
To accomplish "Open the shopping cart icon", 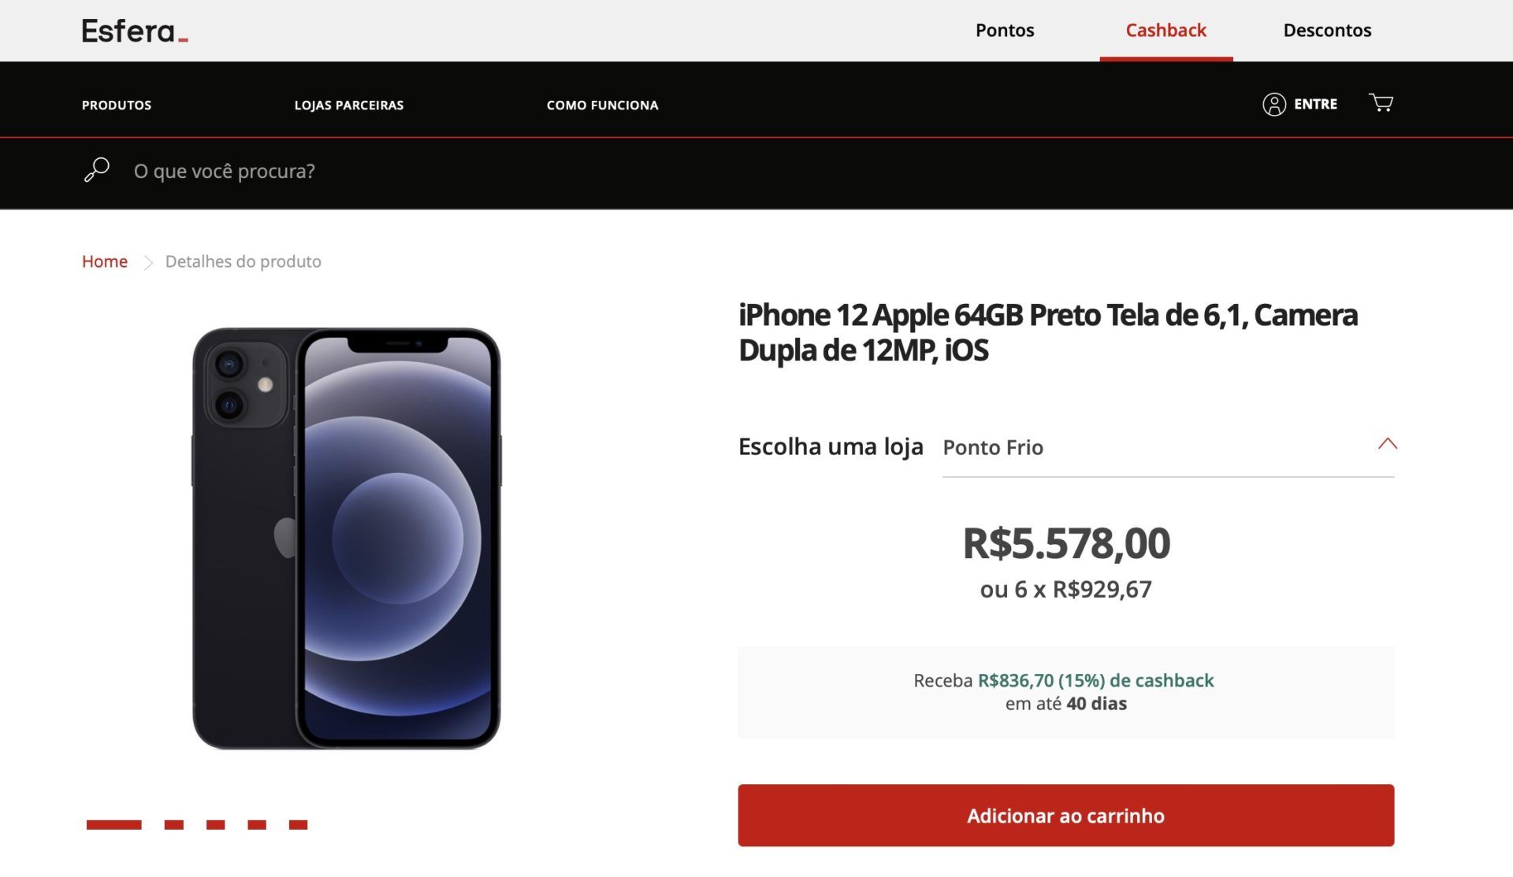I will click(x=1381, y=103).
